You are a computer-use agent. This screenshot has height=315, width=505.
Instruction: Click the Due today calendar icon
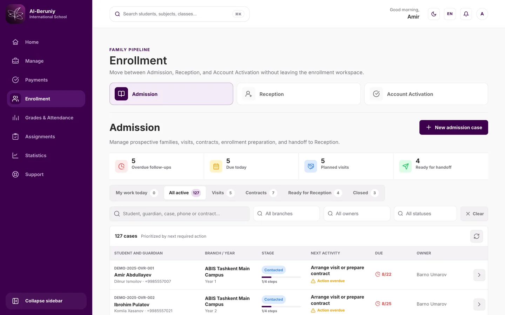tap(216, 166)
